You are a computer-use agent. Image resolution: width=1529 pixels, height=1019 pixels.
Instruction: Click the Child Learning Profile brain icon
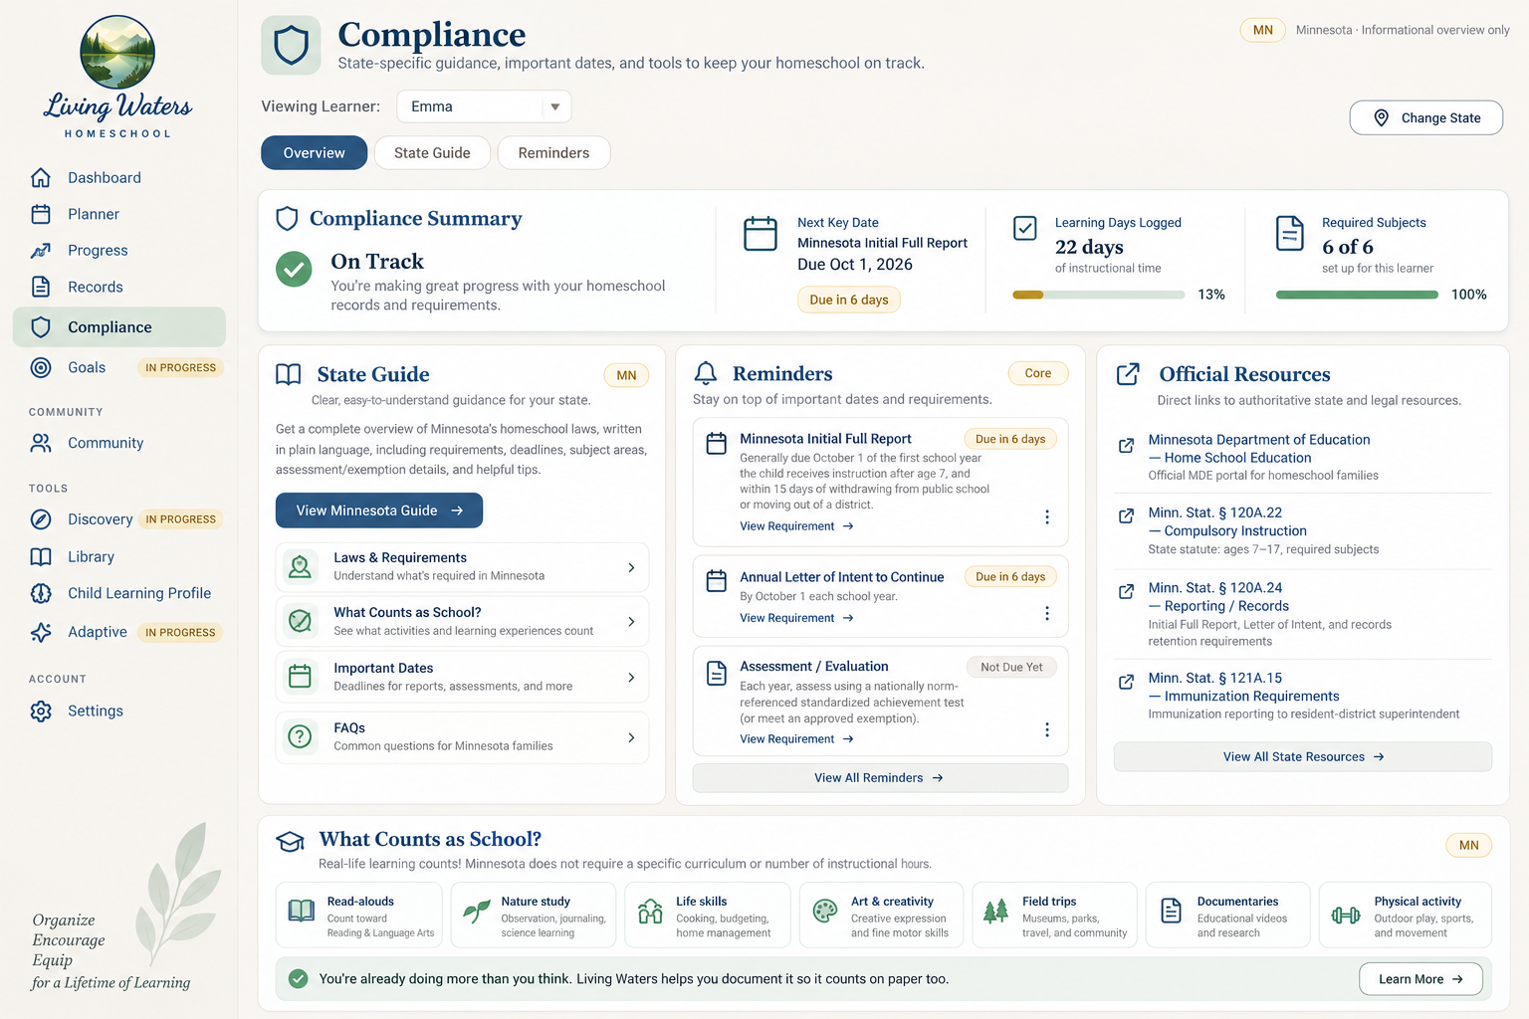tap(41, 593)
